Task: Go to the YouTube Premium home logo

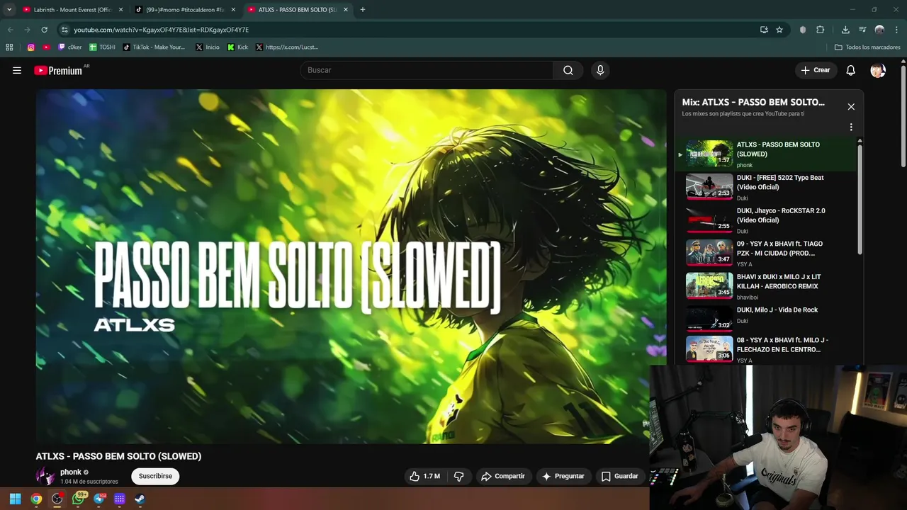Action: point(58,70)
